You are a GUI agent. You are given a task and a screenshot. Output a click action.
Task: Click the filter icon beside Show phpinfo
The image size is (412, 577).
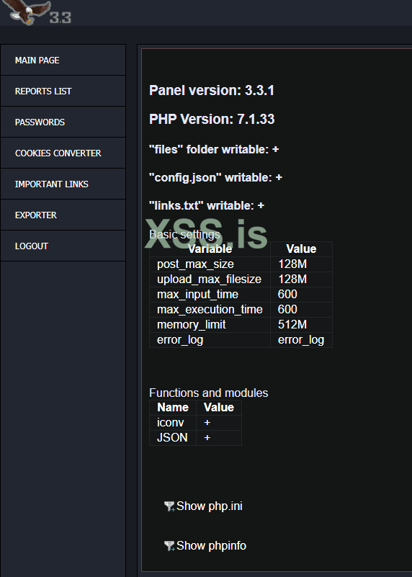pos(169,546)
